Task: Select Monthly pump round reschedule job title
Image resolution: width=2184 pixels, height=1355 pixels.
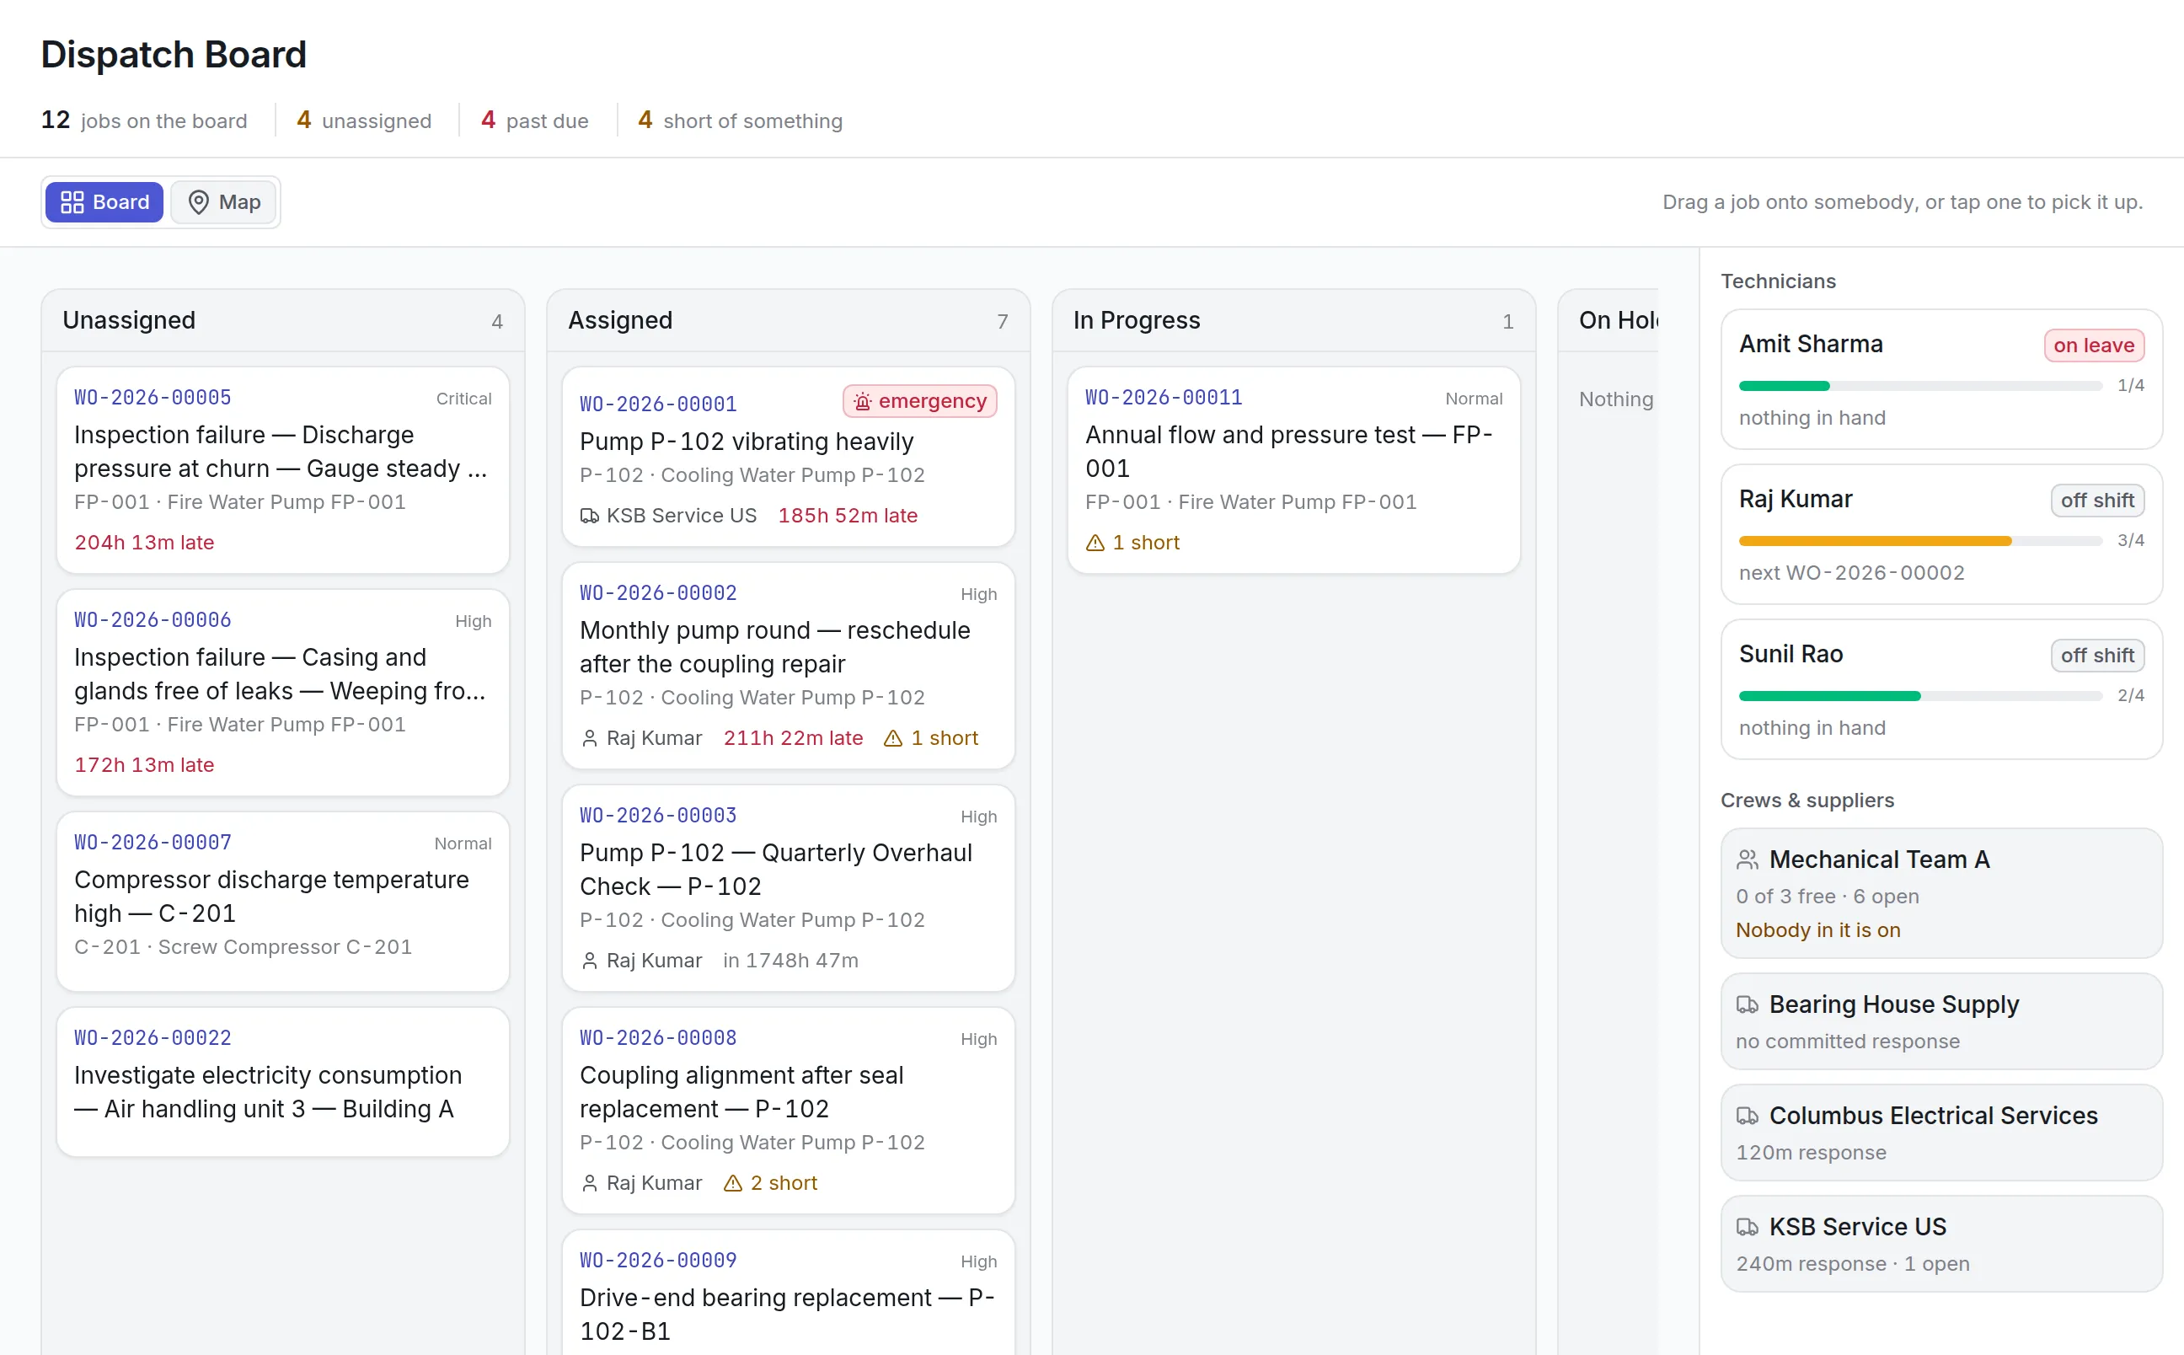Action: tap(775, 647)
